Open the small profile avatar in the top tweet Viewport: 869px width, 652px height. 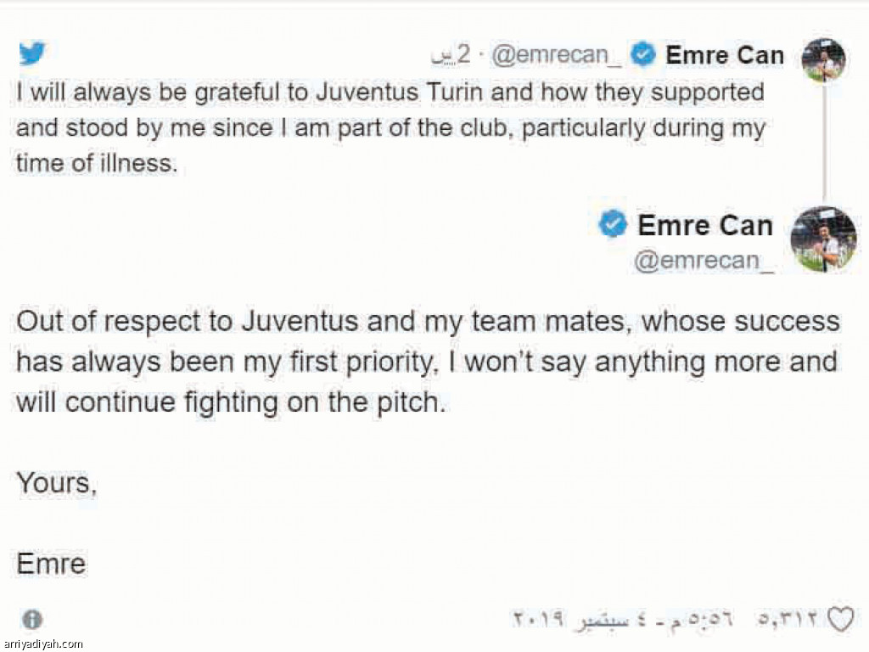coord(823,60)
